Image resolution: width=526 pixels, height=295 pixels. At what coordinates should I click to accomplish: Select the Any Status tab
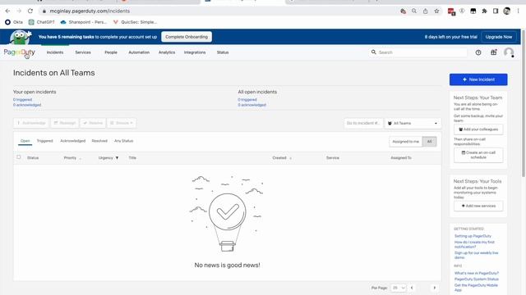(124, 141)
